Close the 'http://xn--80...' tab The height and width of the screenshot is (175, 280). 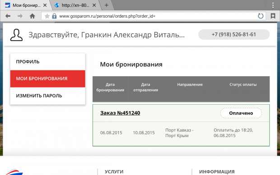(94, 5)
